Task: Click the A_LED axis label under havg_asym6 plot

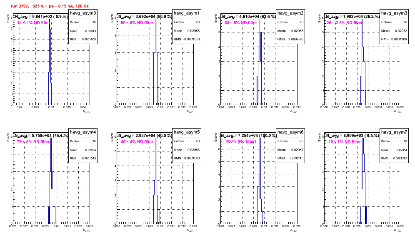Action: point(294,231)
